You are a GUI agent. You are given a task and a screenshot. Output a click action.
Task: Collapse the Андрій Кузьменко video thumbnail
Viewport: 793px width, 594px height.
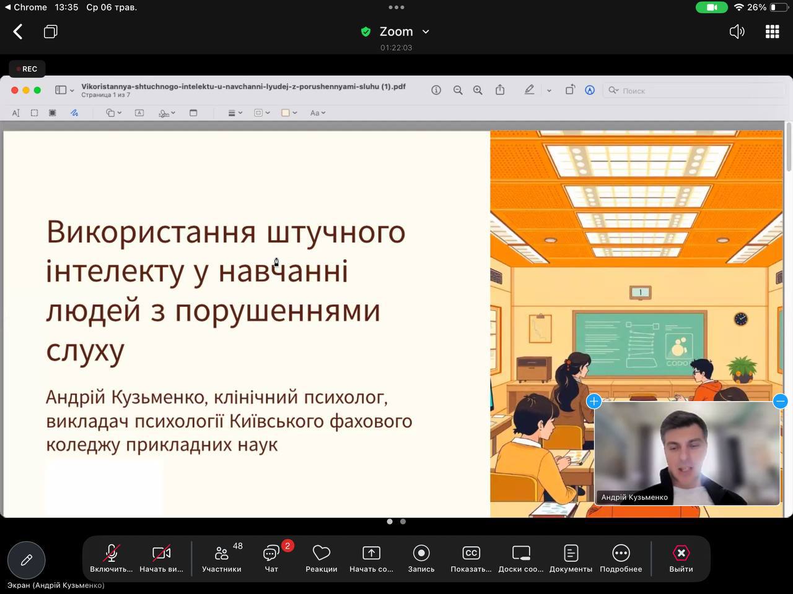[781, 401]
